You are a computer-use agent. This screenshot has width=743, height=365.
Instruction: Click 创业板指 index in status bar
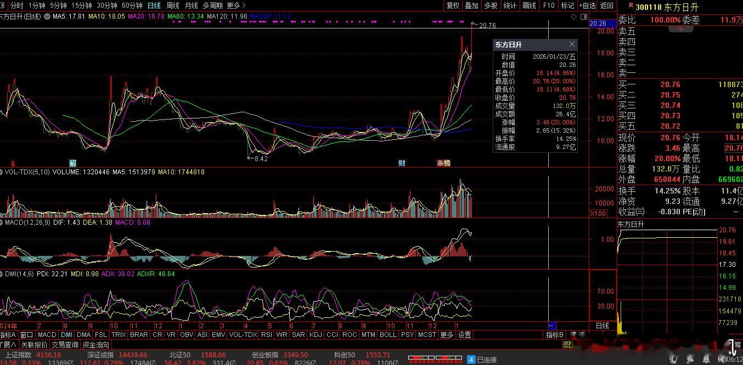[264, 355]
